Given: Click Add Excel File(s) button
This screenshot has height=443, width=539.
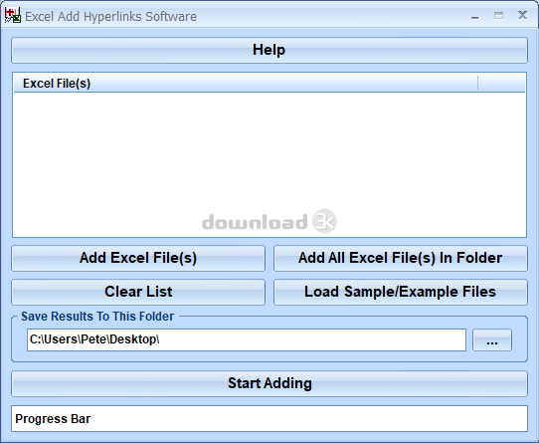Looking at the screenshot, I should pos(138,258).
